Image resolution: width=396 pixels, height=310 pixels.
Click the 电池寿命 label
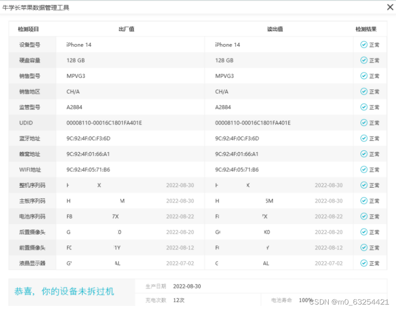point(281,300)
